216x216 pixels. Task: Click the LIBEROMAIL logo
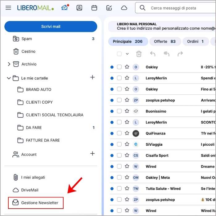coord(35,8)
